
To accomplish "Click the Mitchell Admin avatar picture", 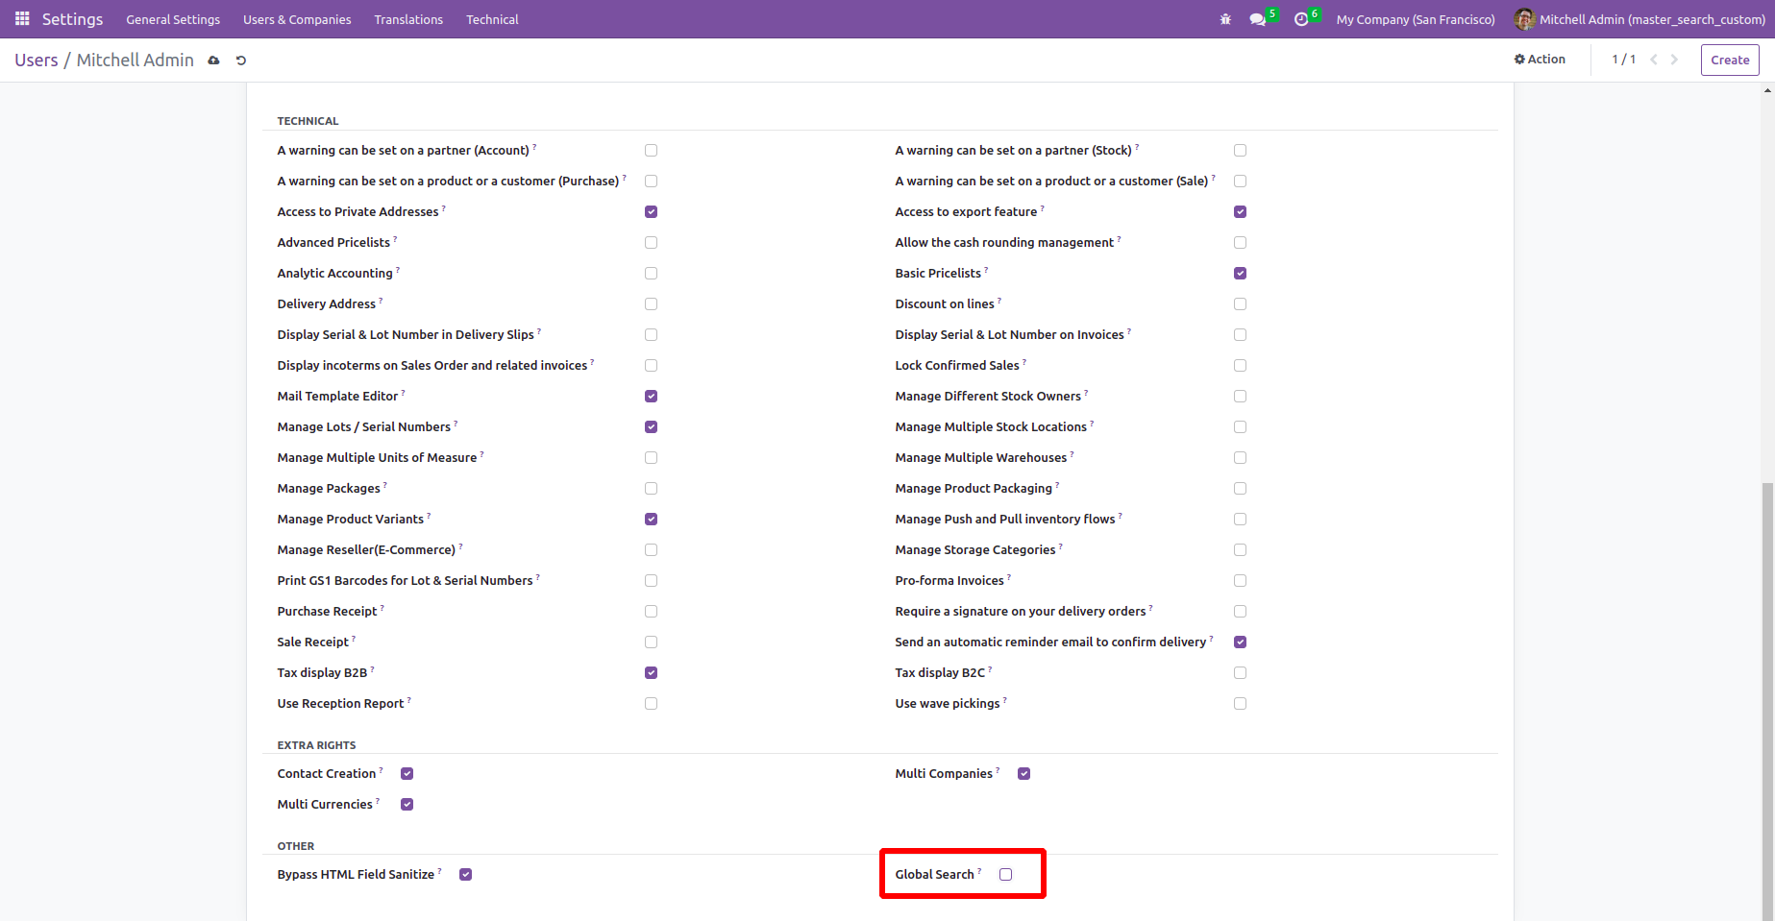I will [x=1524, y=19].
